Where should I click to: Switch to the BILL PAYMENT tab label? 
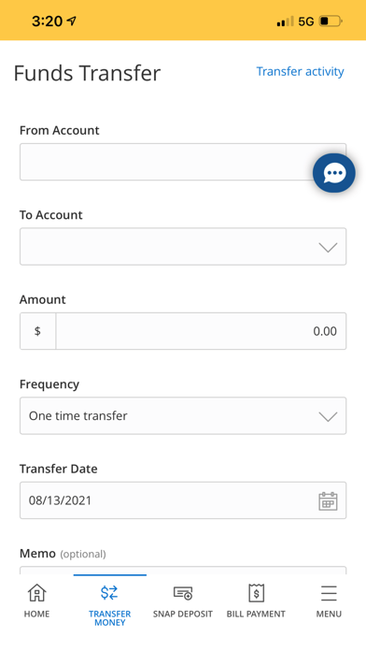pos(256,614)
